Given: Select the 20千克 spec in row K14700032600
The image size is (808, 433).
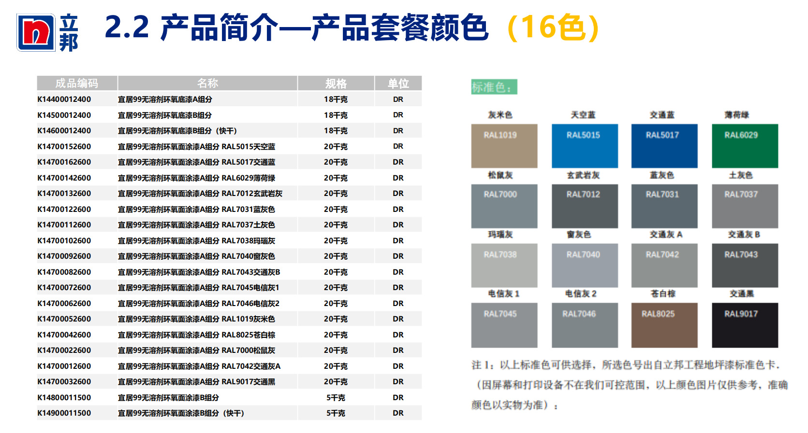Looking at the screenshot, I should (336, 382).
